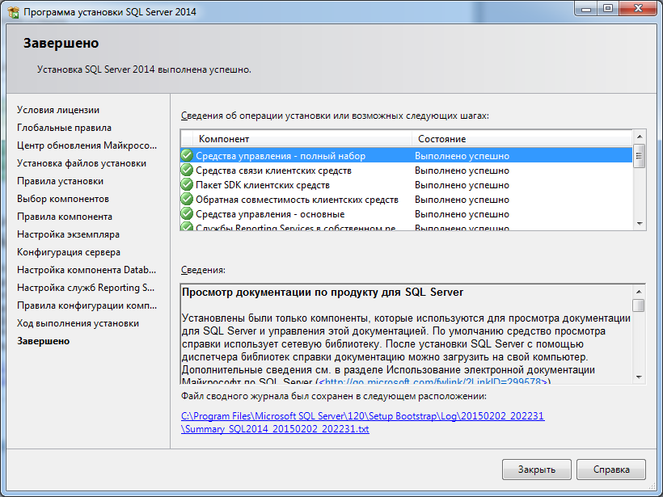The width and height of the screenshot is (663, 497).
Task: Click green checkmark beside Средства связи клиентских средств
Action: tap(187, 171)
